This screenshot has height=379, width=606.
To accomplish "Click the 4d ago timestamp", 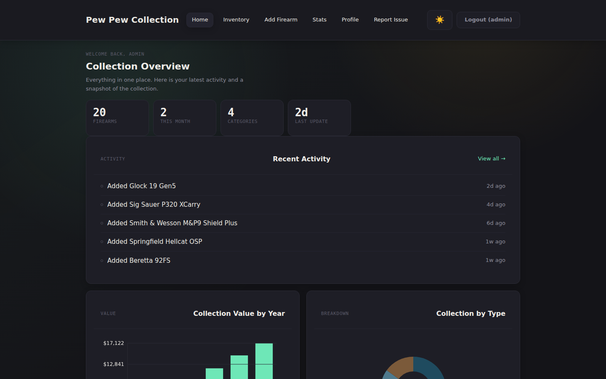I will point(496,205).
